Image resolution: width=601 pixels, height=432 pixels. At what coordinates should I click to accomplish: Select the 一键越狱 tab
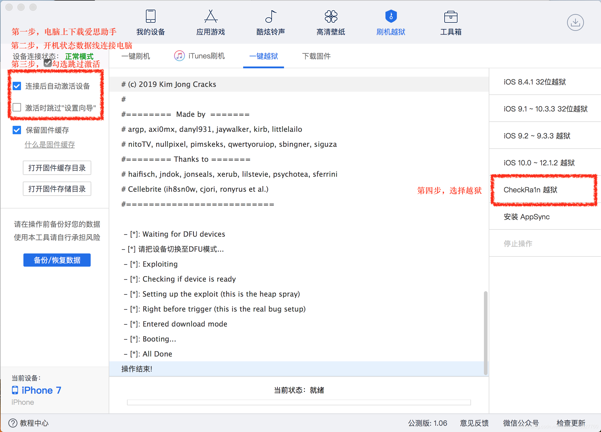coord(264,56)
